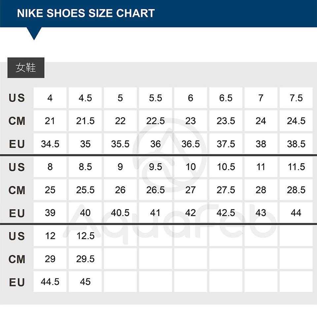Image resolution: width=317 pixels, height=317 pixels.
Task: Select the CM 24 cell
Action: coord(261,121)
